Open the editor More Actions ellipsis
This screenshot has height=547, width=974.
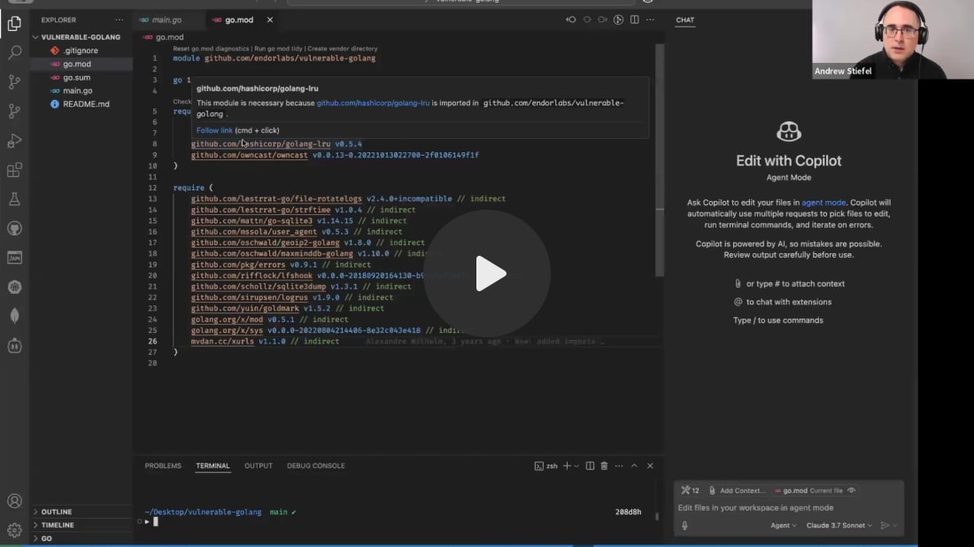651,19
